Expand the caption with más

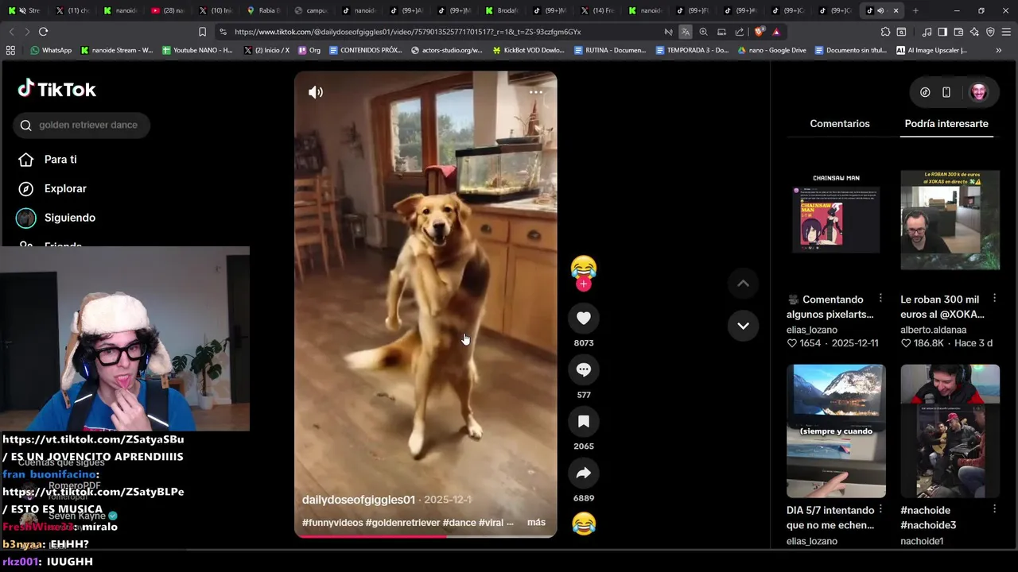(x=536, y=522)
